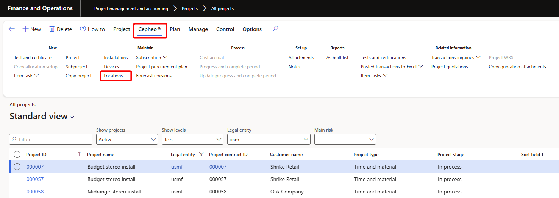Expand the Standard view selector
The image size is (559, 198).
tap(72, 117)
